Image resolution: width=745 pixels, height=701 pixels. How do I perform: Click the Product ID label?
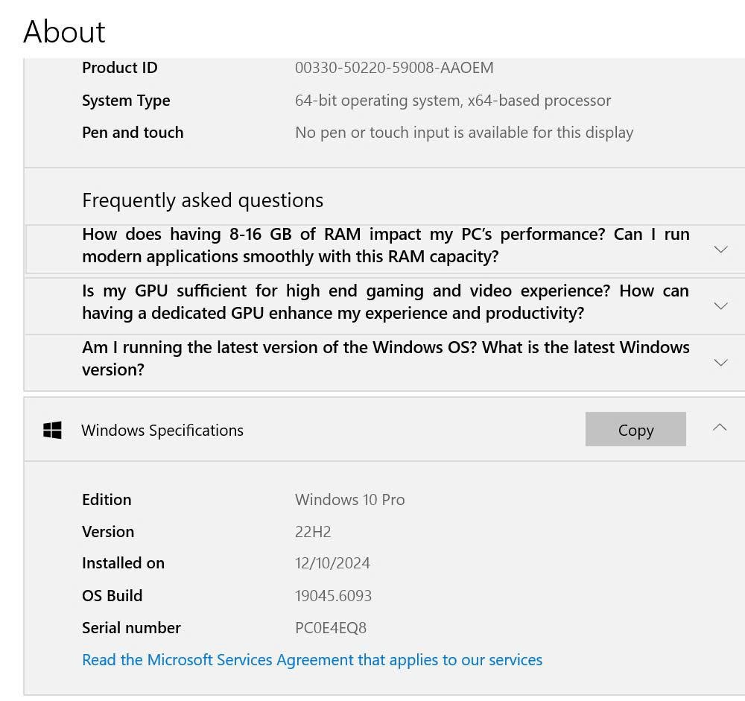click(120, 68)
